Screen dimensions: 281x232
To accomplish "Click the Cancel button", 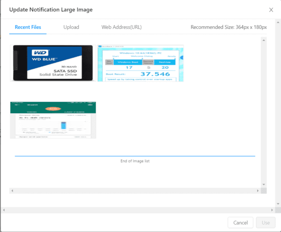I will [240, 223].
